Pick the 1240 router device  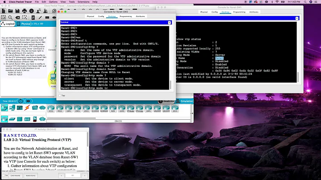tap(122, 108)
